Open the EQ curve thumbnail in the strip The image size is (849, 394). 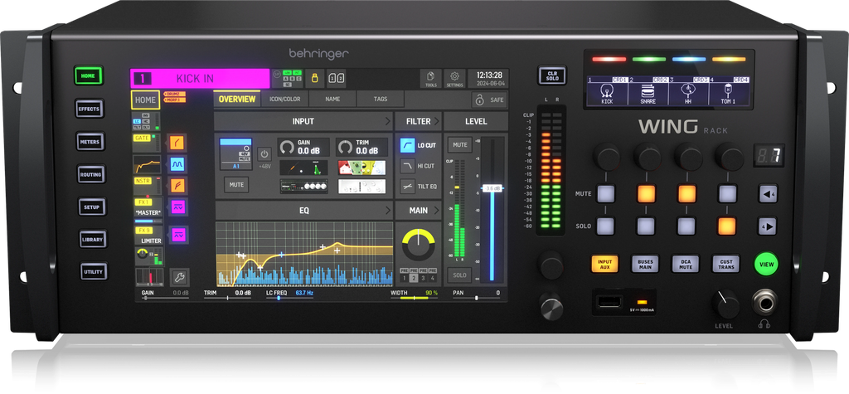147,164
